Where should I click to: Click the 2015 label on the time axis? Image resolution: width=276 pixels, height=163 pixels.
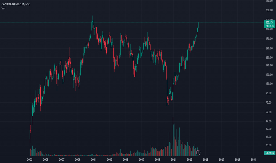point(126,159)
